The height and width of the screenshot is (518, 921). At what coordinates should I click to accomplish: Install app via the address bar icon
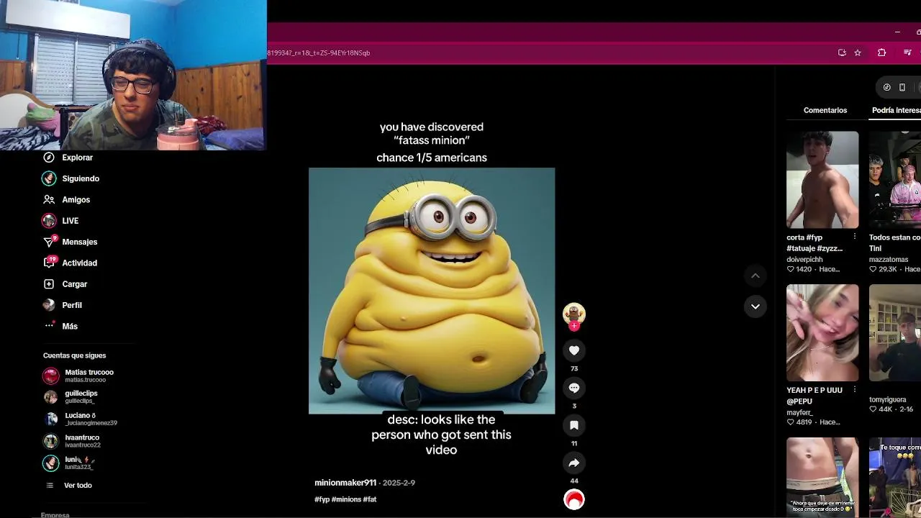click(842, 53)
